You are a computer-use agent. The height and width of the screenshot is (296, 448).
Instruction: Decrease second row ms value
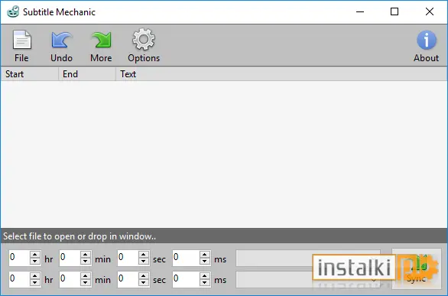coord(205,283)
